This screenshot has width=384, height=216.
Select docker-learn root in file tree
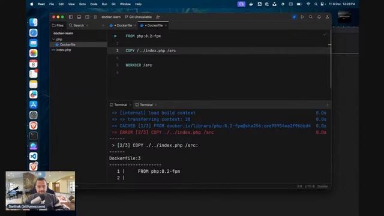[x=63, y=34]
